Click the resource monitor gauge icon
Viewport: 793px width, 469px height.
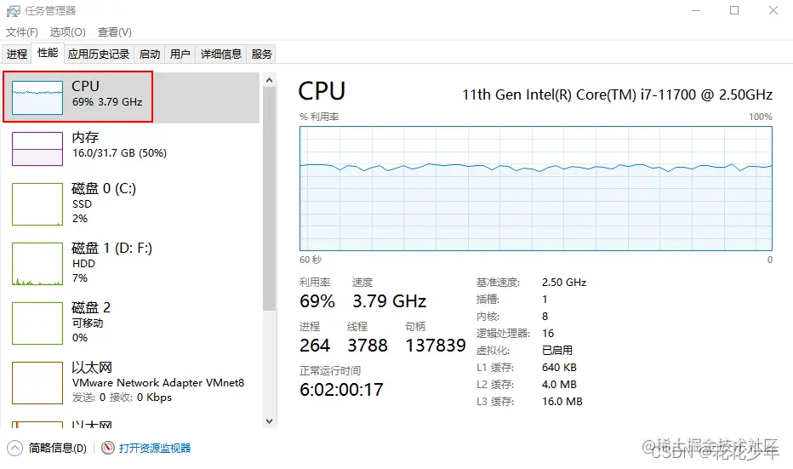108,448
